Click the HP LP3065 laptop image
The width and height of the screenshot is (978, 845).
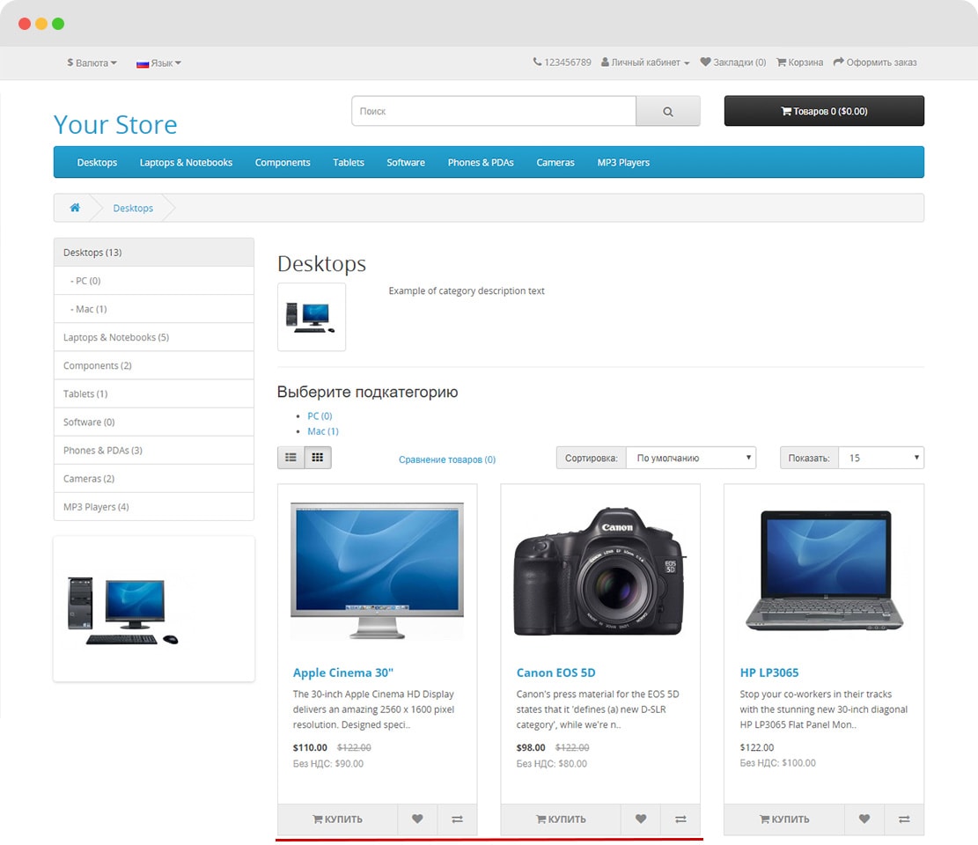pyautogui.click(x=823, y=570)
